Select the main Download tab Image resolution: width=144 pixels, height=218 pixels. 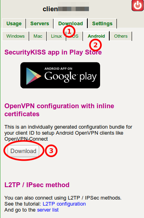71,24
